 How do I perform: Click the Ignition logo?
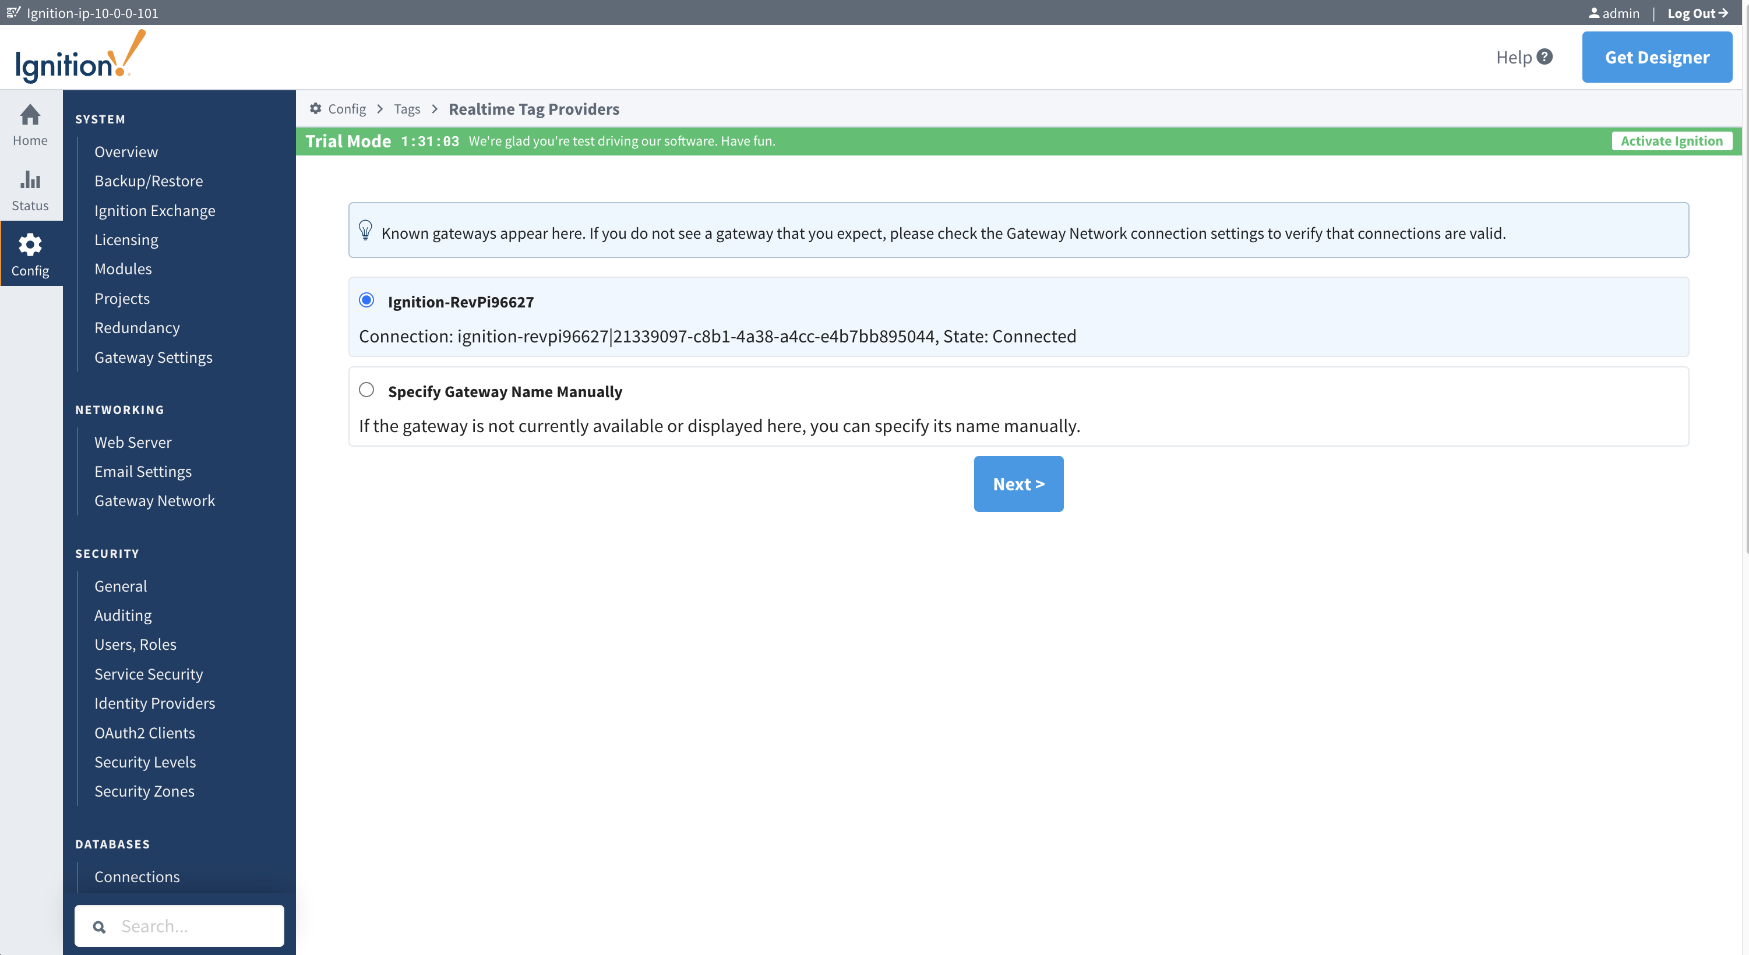point(80,58)
